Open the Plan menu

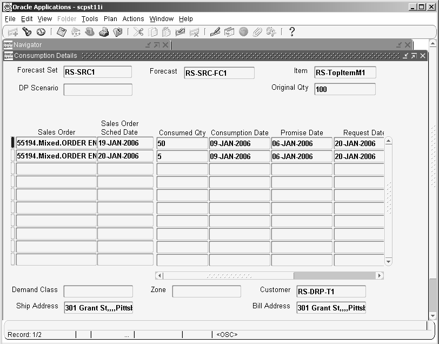(x=110, y=19)
